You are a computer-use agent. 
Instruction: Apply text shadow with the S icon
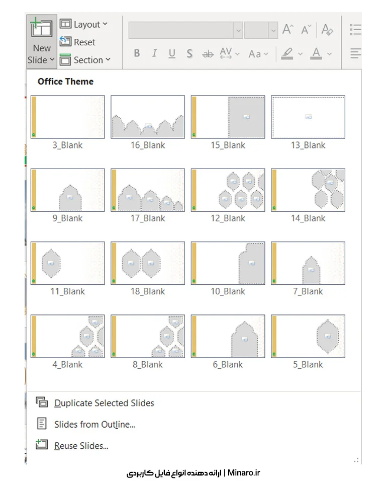click(189, 53)
